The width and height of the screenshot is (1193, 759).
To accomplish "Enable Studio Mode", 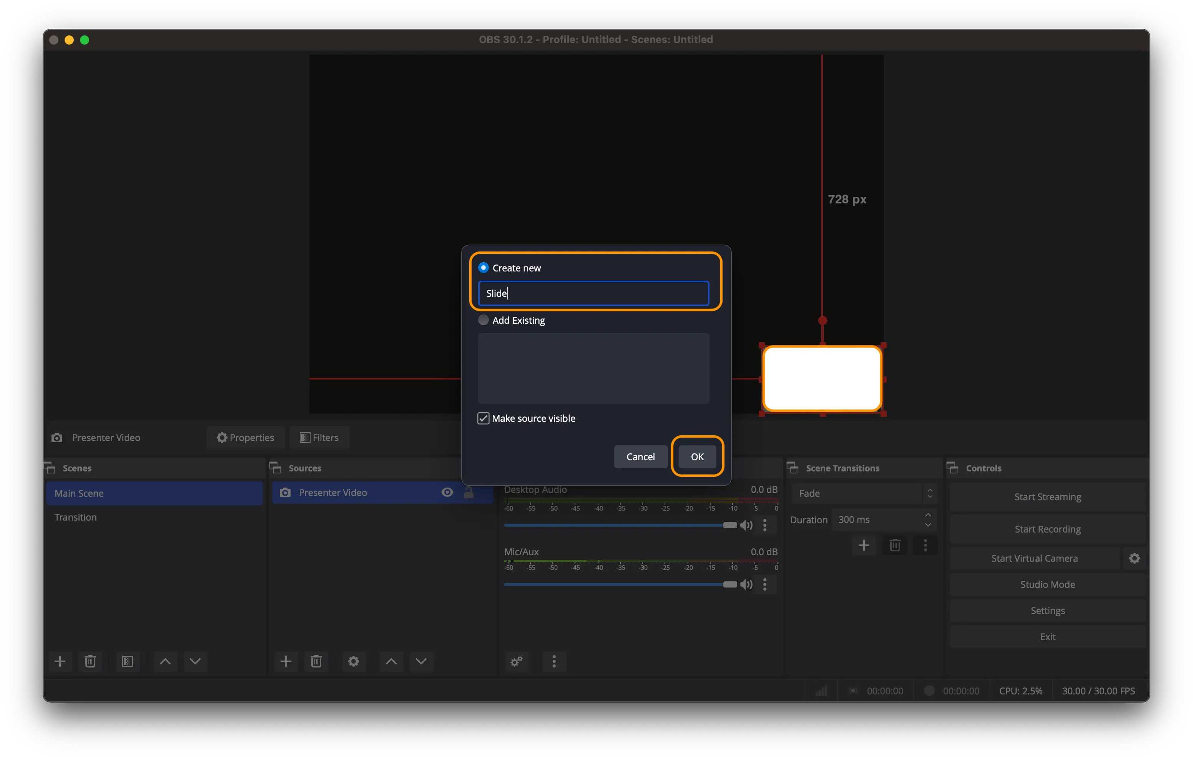I will pyautogui.click(x=1047, y=584).
